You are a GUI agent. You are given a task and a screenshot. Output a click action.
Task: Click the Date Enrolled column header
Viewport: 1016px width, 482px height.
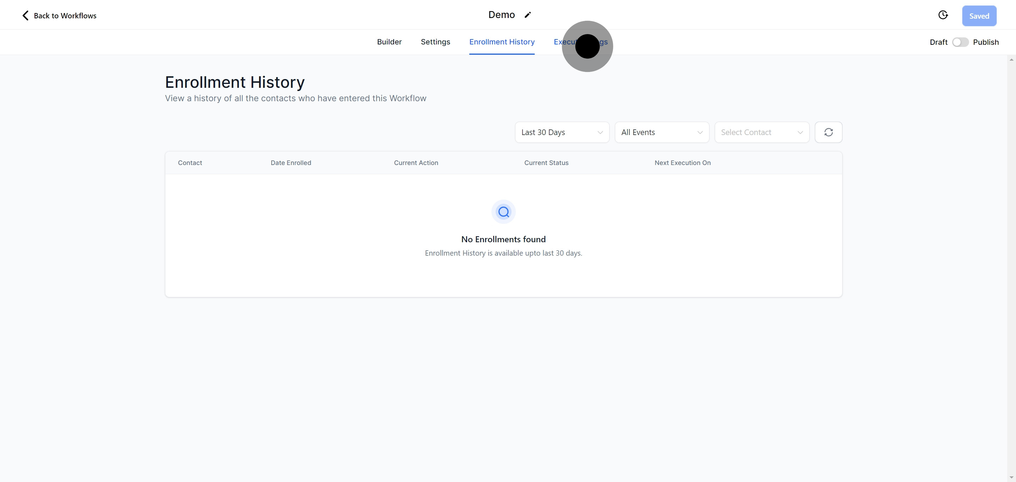[291, 163]
